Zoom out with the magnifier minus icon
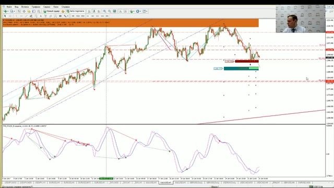This screenshot has width=334, height=188. (110, 11)
